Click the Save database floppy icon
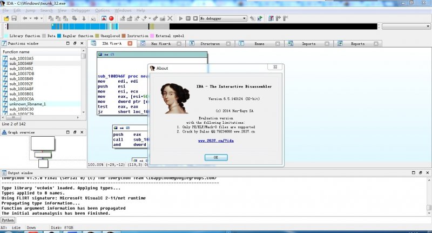This screenshot has width=432, height=233. (x=14, y=18)
